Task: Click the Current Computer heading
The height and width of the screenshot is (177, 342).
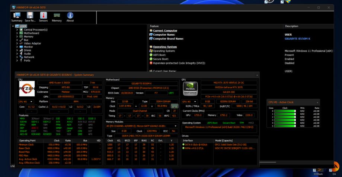Action: tap(165, 31)
